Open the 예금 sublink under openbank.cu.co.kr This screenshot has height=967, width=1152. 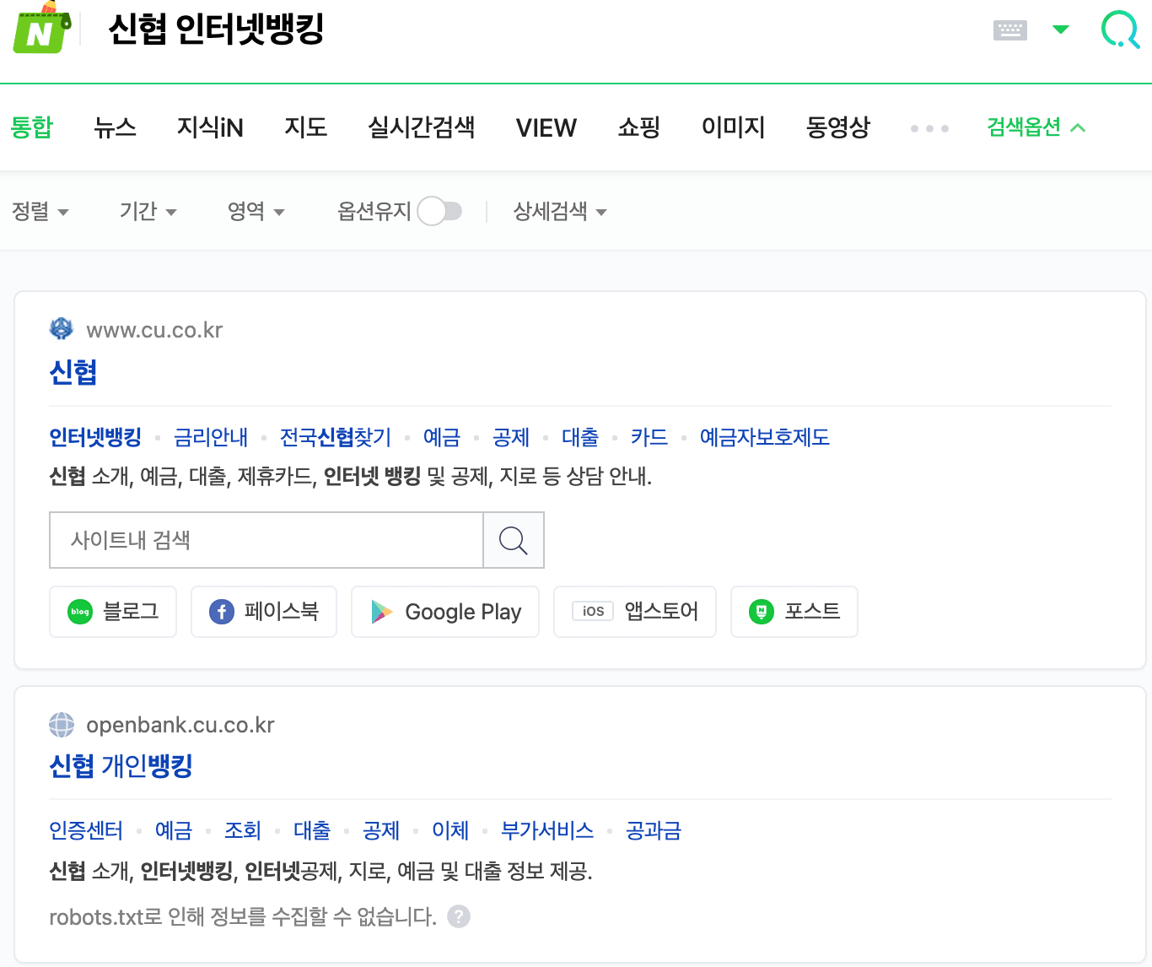coord(174,830)
